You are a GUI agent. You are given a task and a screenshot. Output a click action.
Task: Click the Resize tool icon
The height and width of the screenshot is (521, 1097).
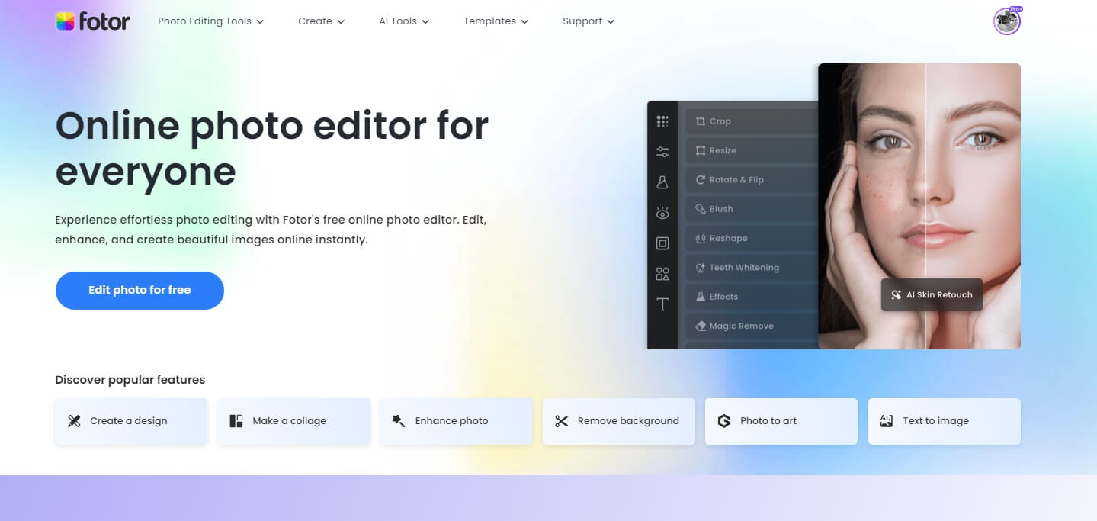coord(700,150)
